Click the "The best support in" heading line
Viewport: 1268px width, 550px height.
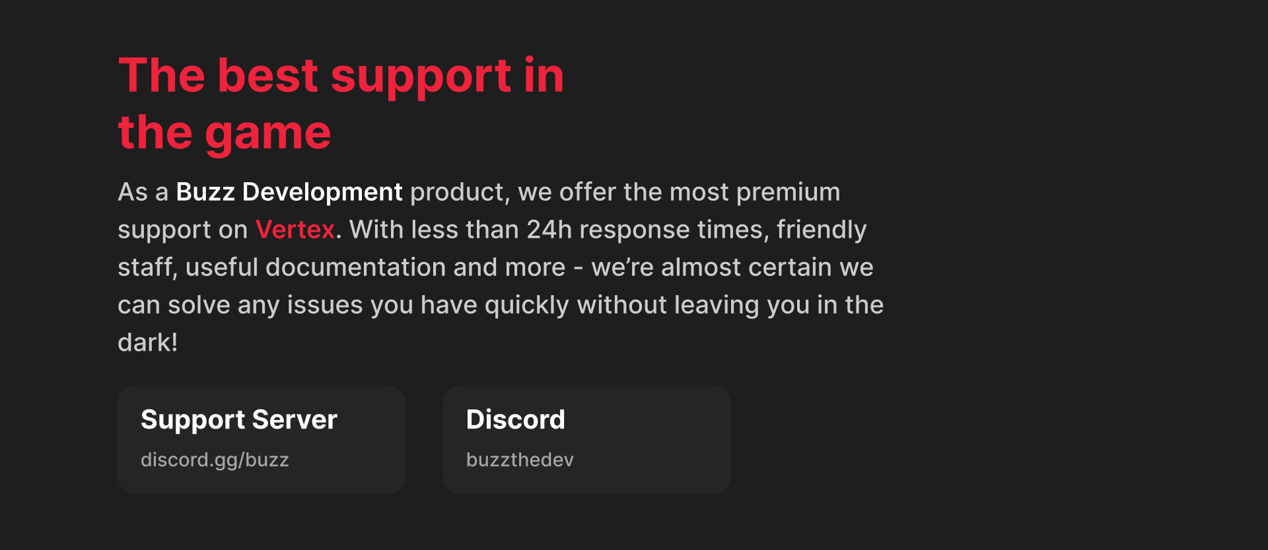click(341, 75)
